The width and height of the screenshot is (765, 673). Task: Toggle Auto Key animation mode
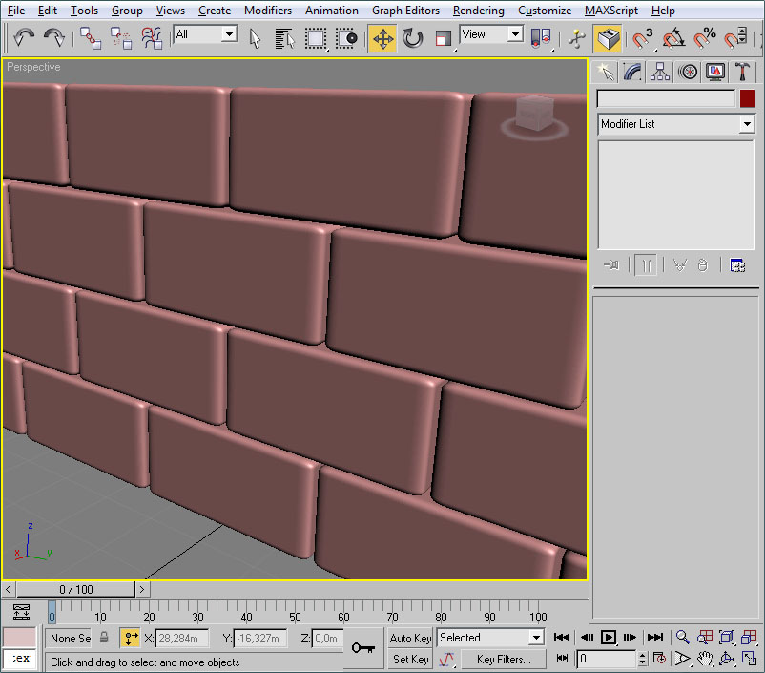[x=410, y=638]
